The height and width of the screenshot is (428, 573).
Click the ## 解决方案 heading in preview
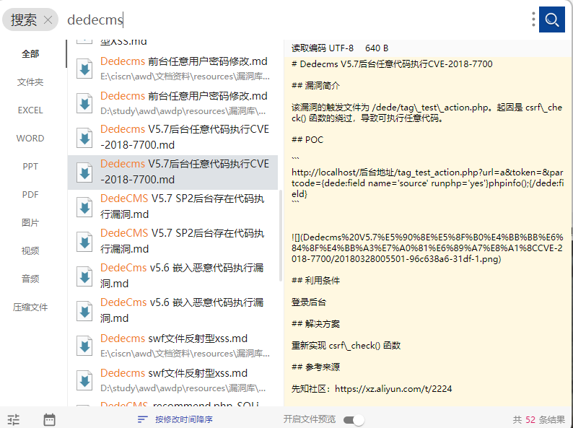pos(316,324)
